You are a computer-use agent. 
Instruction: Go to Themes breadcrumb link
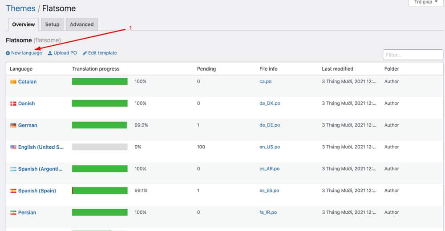coord(20,8)
